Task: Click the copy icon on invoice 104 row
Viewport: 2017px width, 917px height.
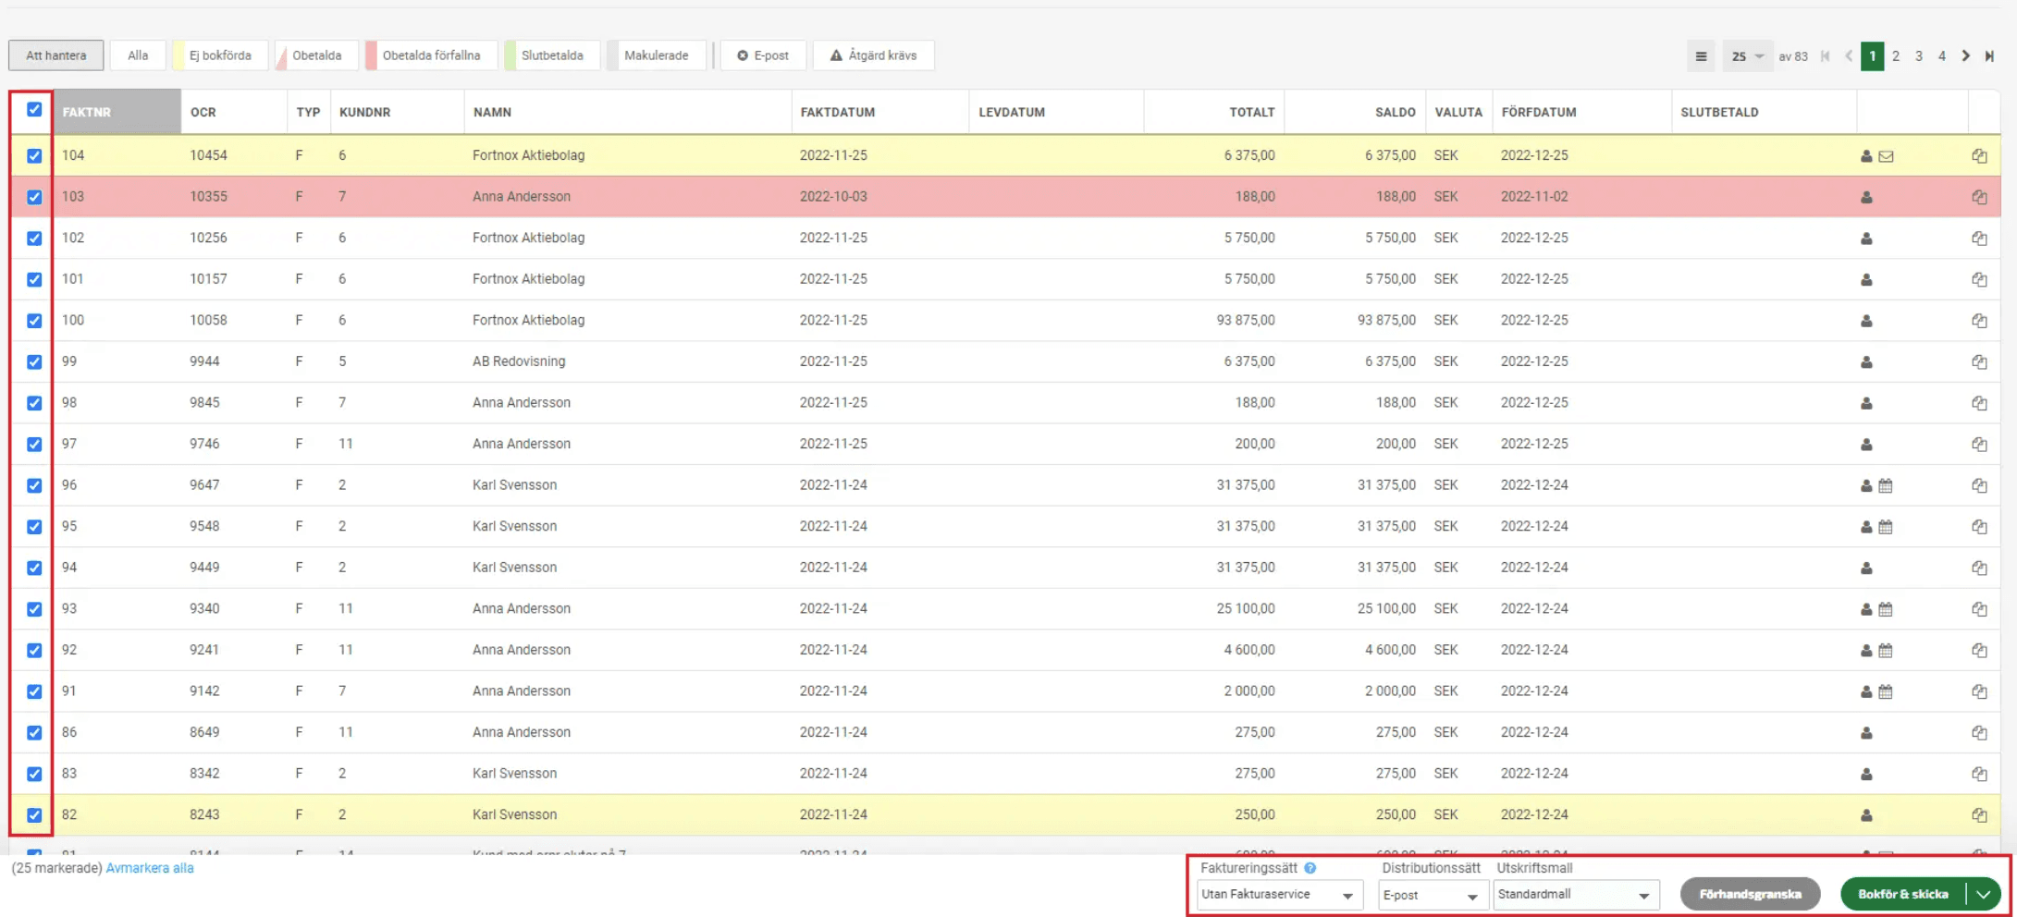Action: (1979, 156)
